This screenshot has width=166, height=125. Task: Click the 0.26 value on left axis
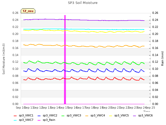tap(16, 13)
